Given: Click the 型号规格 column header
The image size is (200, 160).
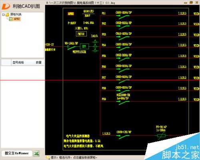Looking at the screenshot, I should (18, 62).
